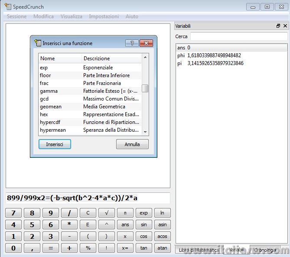Click the Nome column header
The width and height of the screenshot is (290, 257).
point(60,59)
